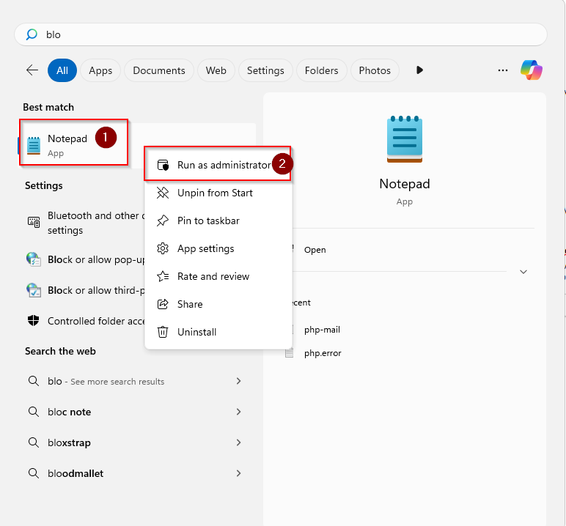Image resolution: width=566 pixels, height=526 pixels.
Task: Open the Copilot icon
Action: coord(532,70)
